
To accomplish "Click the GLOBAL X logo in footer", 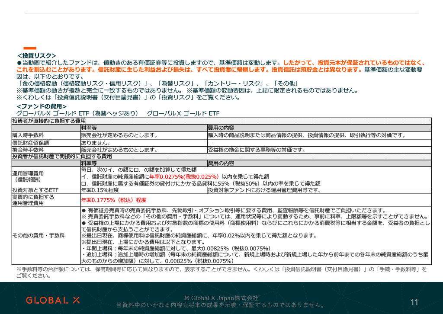I will (x=53, y=300).
